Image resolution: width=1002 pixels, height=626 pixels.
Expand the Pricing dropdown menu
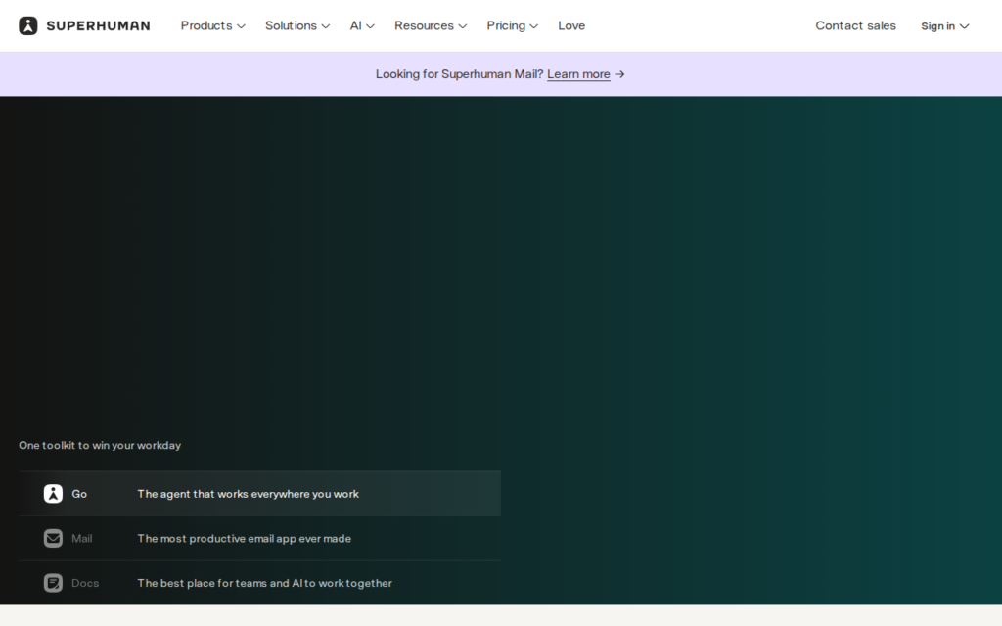pyautogui.click(x=512, y=25)
